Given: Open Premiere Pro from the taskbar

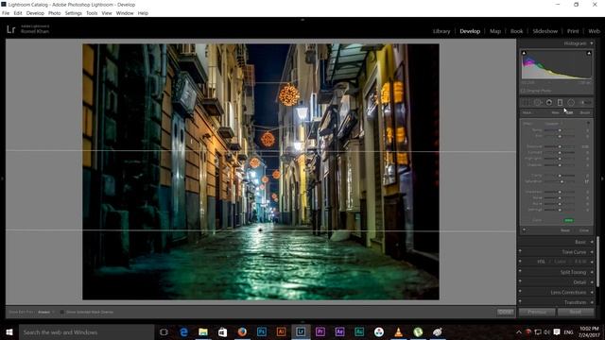Looking at the screenshot, I should [x=320, y=331].
